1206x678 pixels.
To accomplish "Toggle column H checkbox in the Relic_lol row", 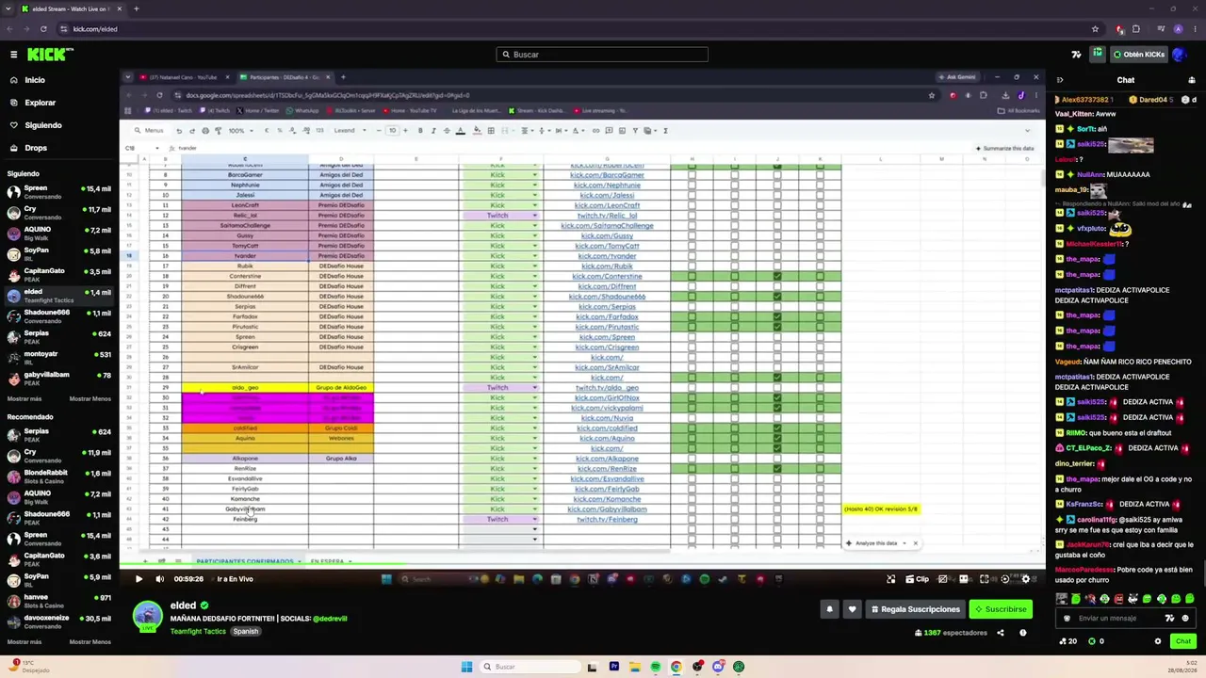I will pos(692,216).
